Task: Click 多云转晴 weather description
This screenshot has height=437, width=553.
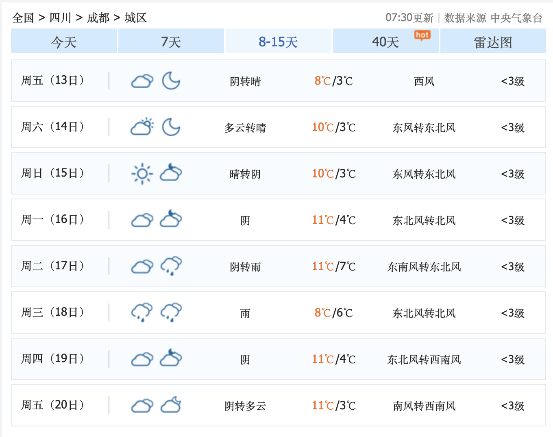Action: [245, 128]
